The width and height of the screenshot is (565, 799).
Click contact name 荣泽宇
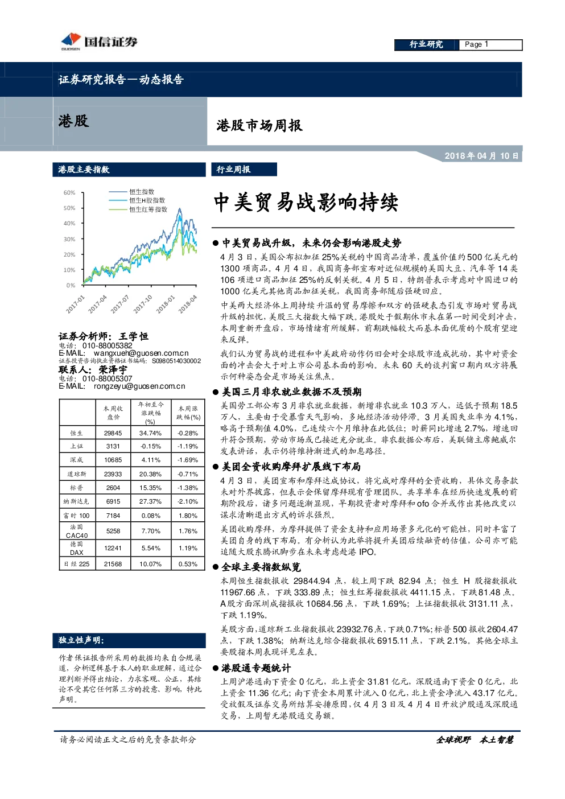[x=113, y=370]
